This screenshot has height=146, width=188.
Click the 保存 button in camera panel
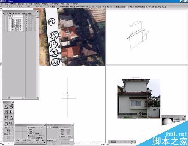pyautogui.click(x=43, y=140)
